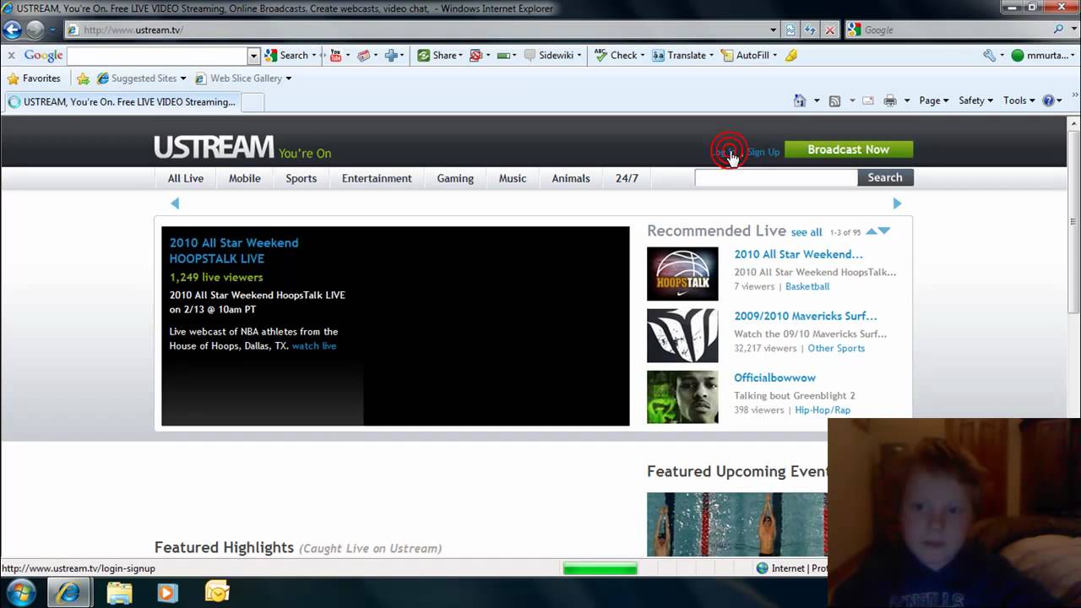Click the magnifier icon in Google search box
The image size is (1081, 608).
[x=1059, y=30]
